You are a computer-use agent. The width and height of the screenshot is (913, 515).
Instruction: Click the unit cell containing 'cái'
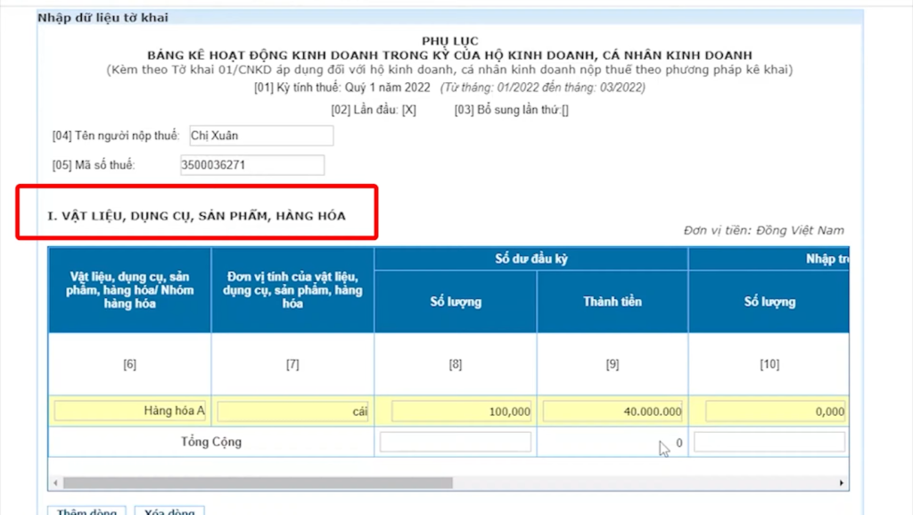tap(292, 411)
